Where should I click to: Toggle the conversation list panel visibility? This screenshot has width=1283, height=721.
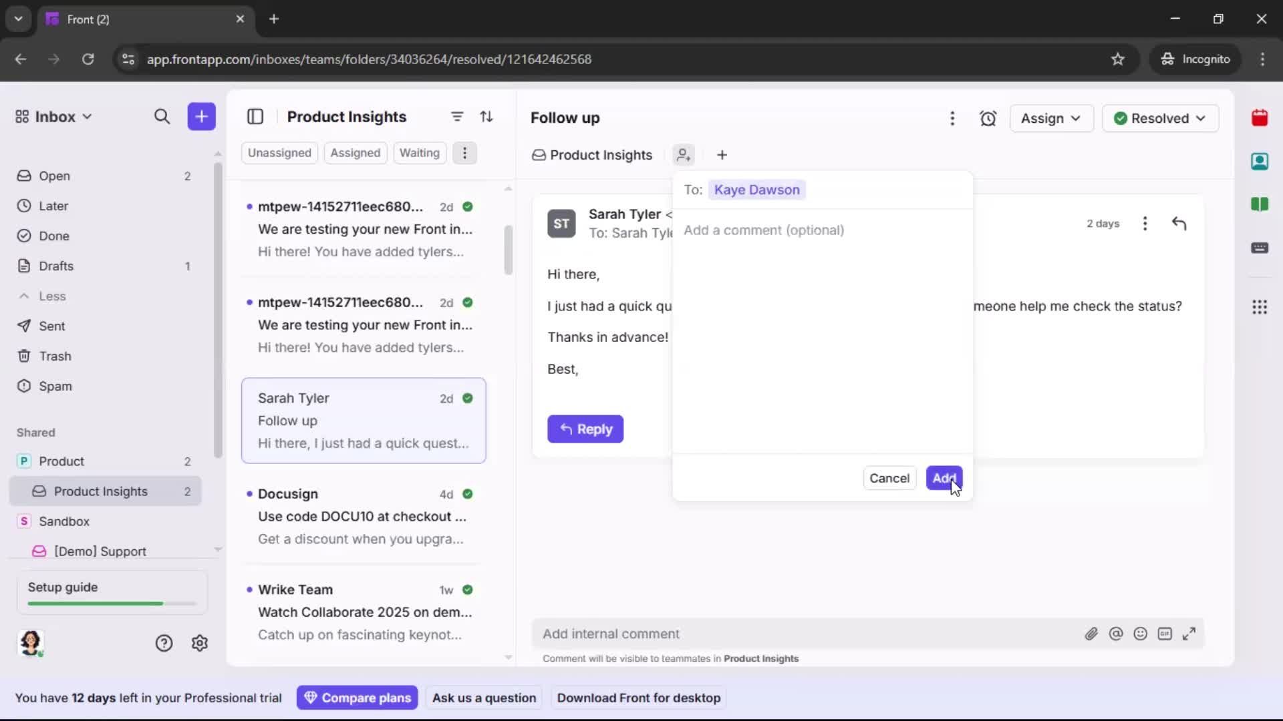click(x=255, y=116)
